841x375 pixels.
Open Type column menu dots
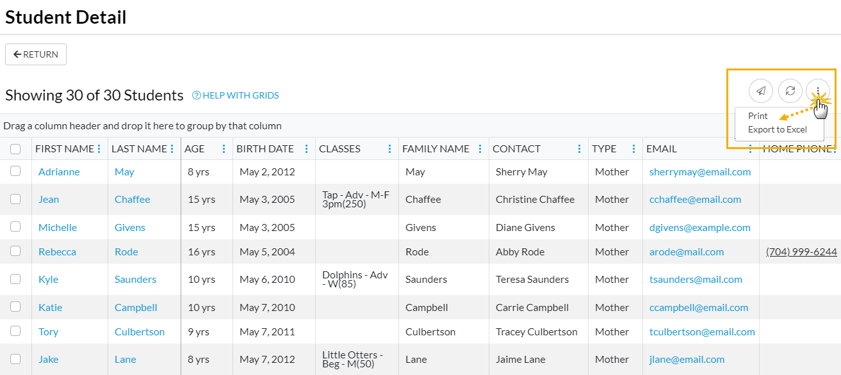click(x=633, y=148)
